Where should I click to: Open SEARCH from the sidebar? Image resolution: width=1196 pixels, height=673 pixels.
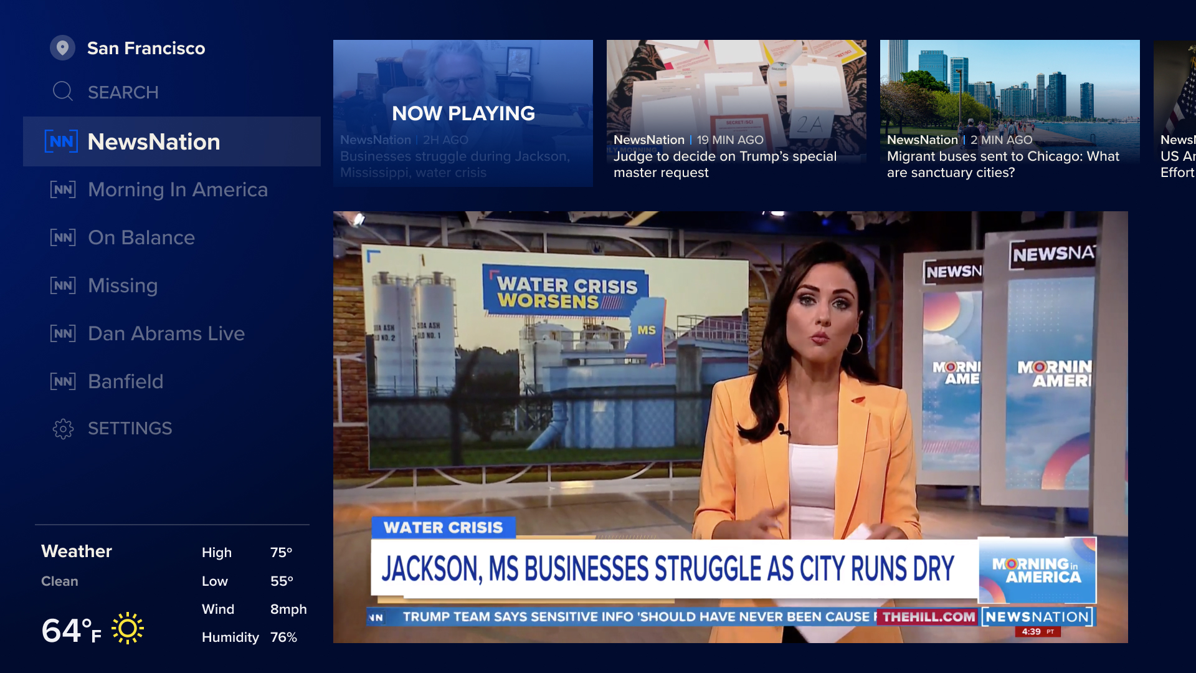(123, 92)
